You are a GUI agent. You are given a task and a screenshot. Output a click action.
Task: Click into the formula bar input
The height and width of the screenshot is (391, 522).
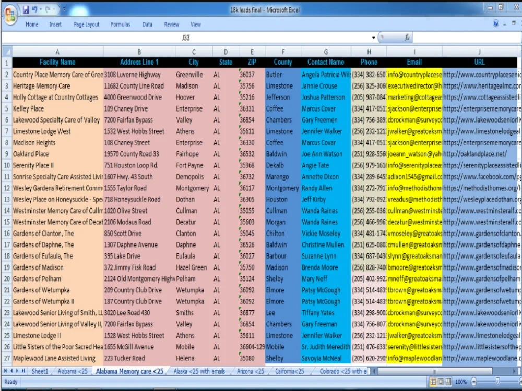coord(466,38)
